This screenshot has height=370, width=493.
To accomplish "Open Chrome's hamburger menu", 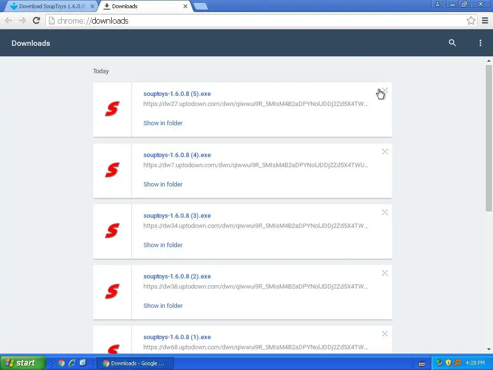I will click(485, 21).
